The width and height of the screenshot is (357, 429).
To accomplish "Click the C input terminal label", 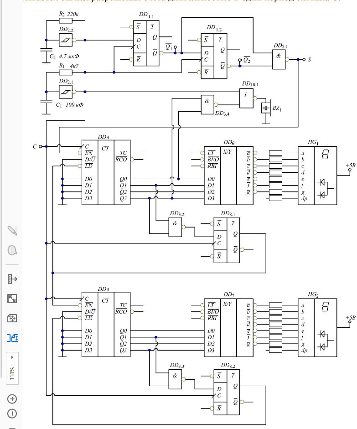I will coord(35,147).
